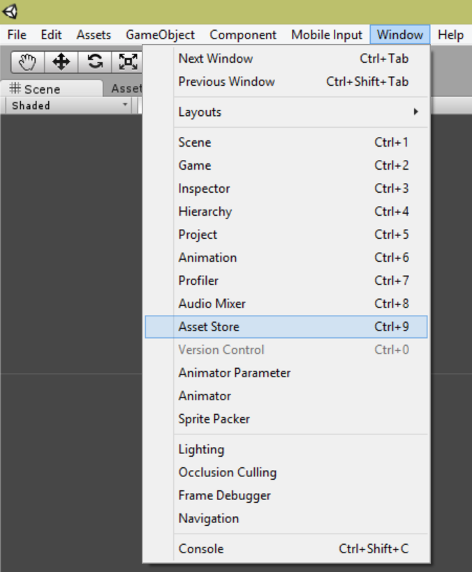Close the open Window menu
This screenshot has height=572, width=472.
coord(400,35)
